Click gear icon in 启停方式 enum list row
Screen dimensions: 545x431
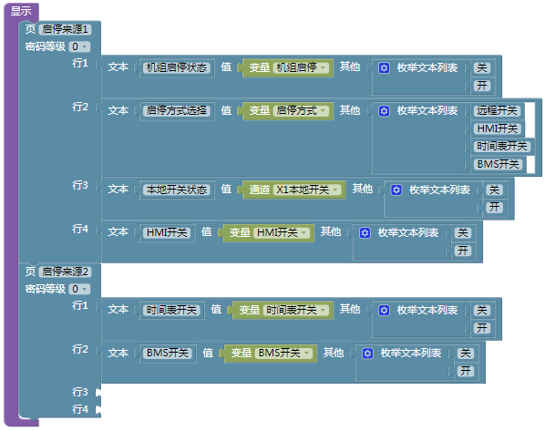384,111
